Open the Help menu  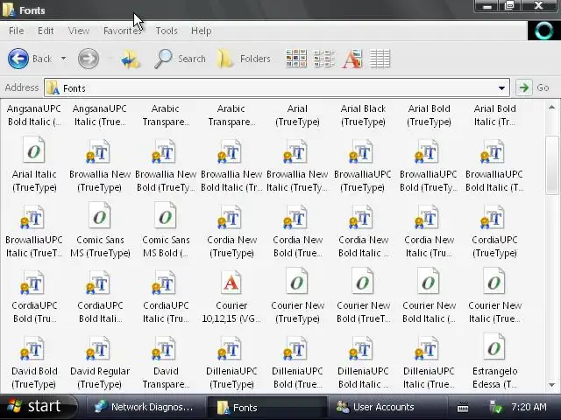coord(201,31)
